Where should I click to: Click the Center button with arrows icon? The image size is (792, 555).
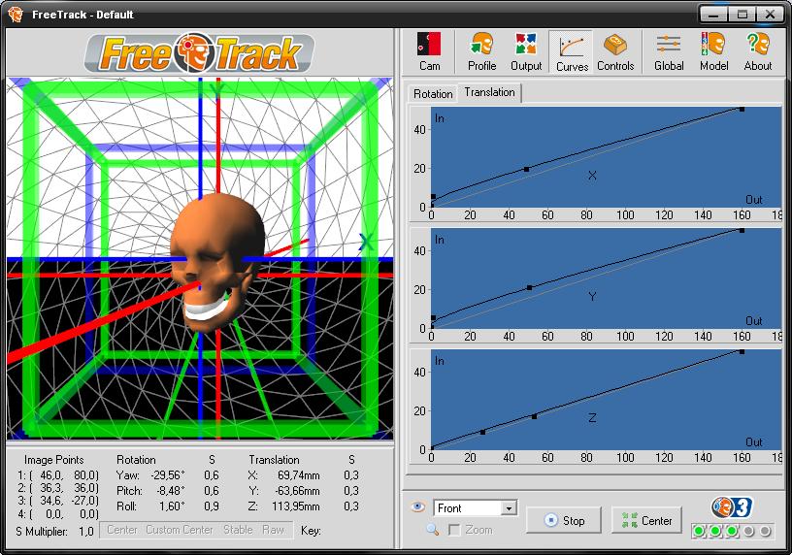646,520
